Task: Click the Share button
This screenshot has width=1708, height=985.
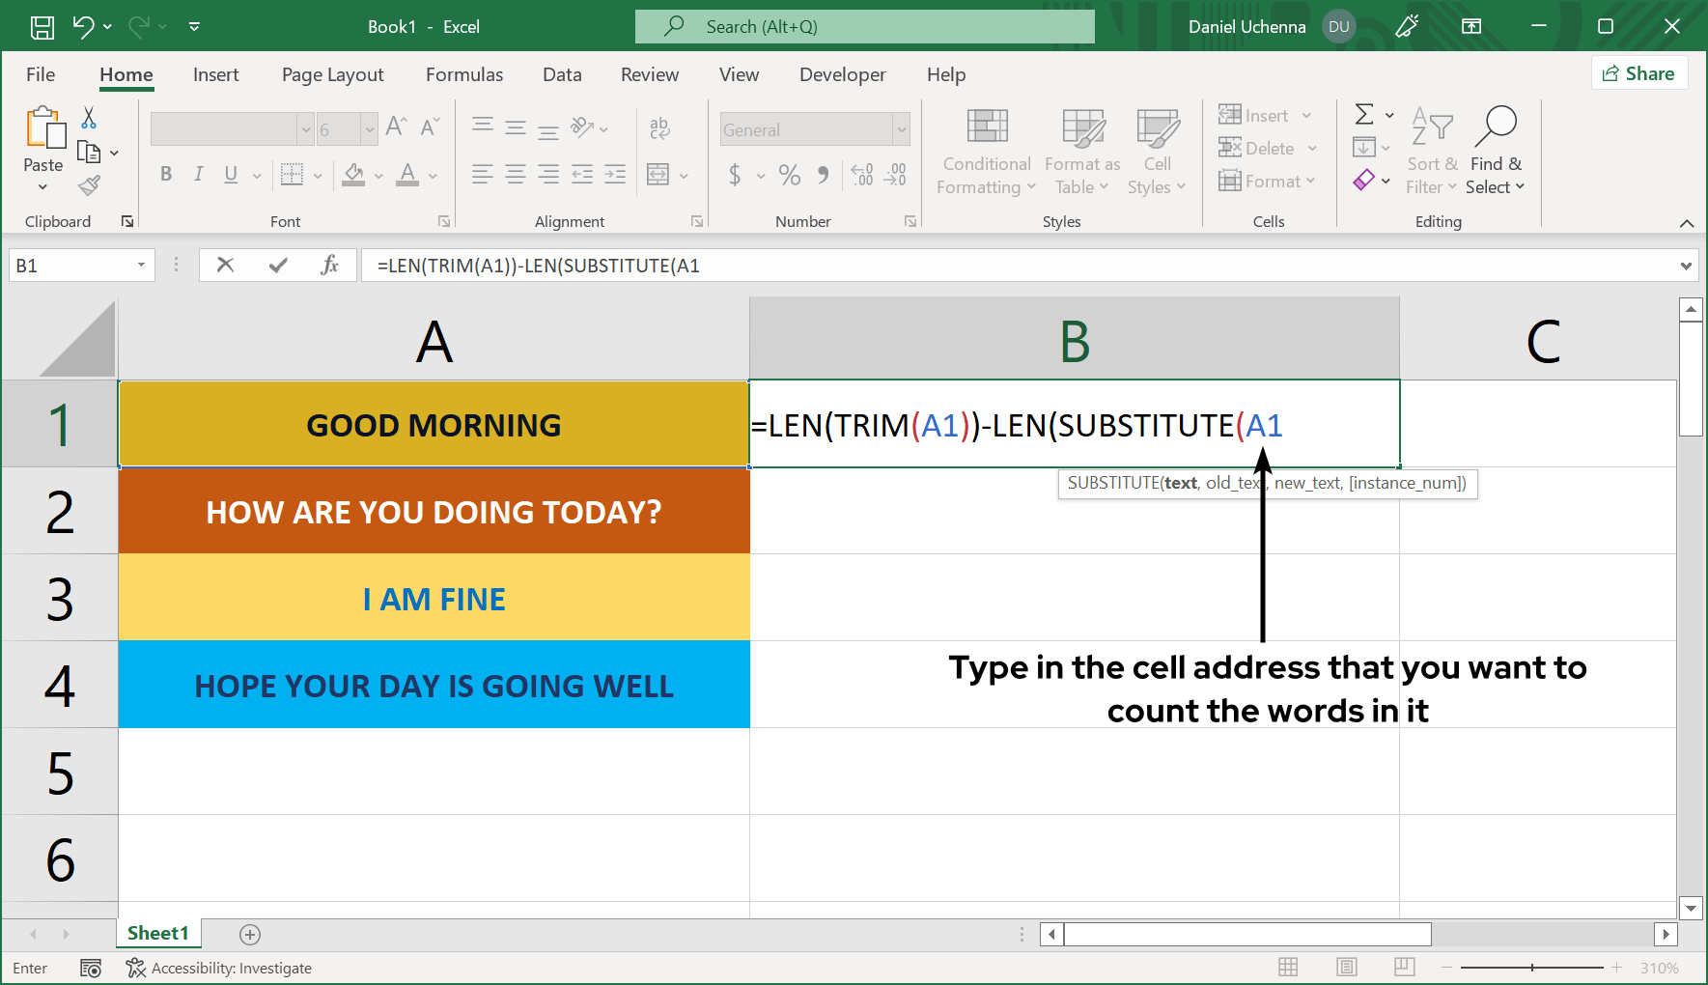Action: point(1638,72)
